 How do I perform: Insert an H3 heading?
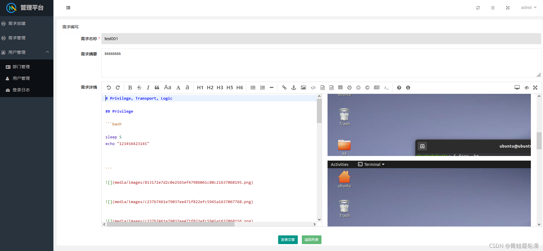click(x=220, y=88)
